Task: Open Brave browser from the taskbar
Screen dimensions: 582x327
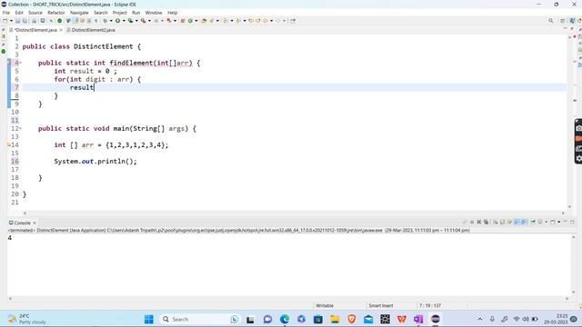Action: point(352,319)
